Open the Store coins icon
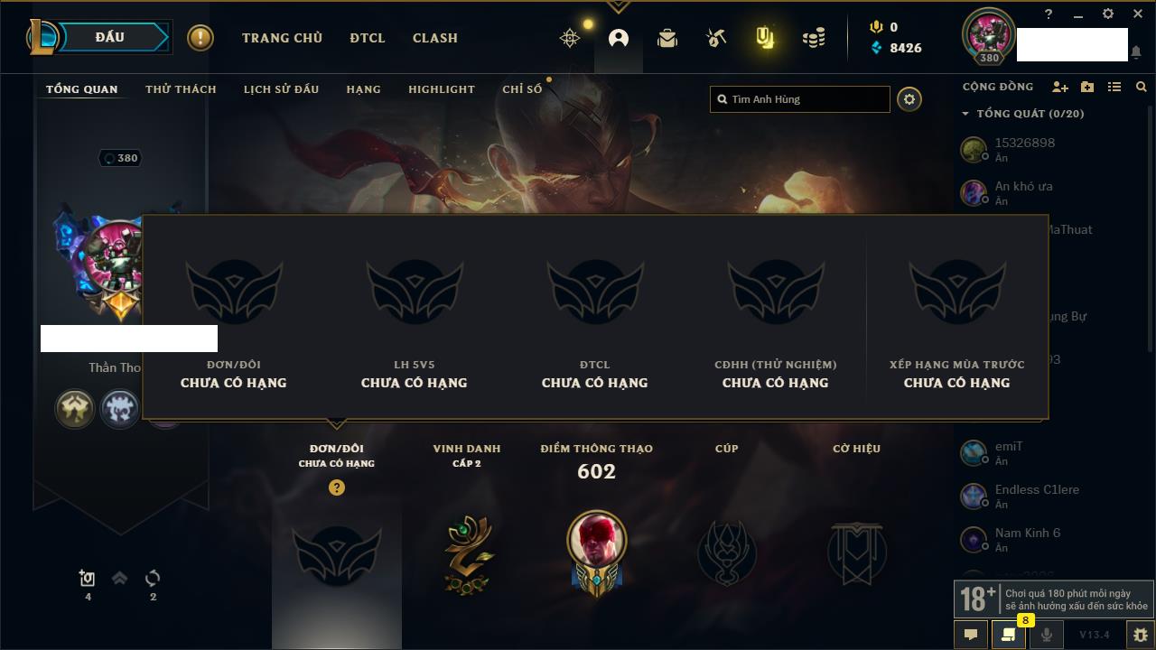Screen dimensions: 1156x650 pos(814,38)
